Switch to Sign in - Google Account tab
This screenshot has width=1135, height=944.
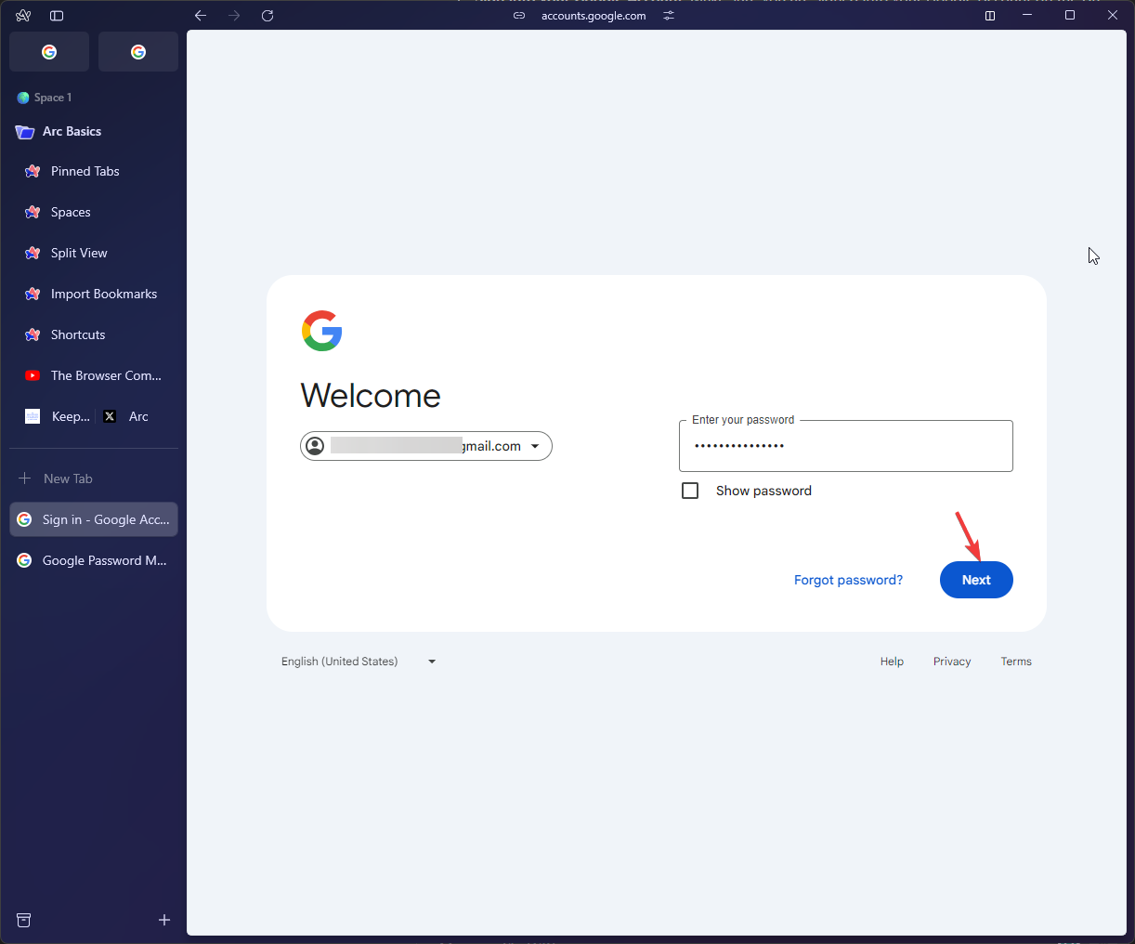[x=93, y=519]
